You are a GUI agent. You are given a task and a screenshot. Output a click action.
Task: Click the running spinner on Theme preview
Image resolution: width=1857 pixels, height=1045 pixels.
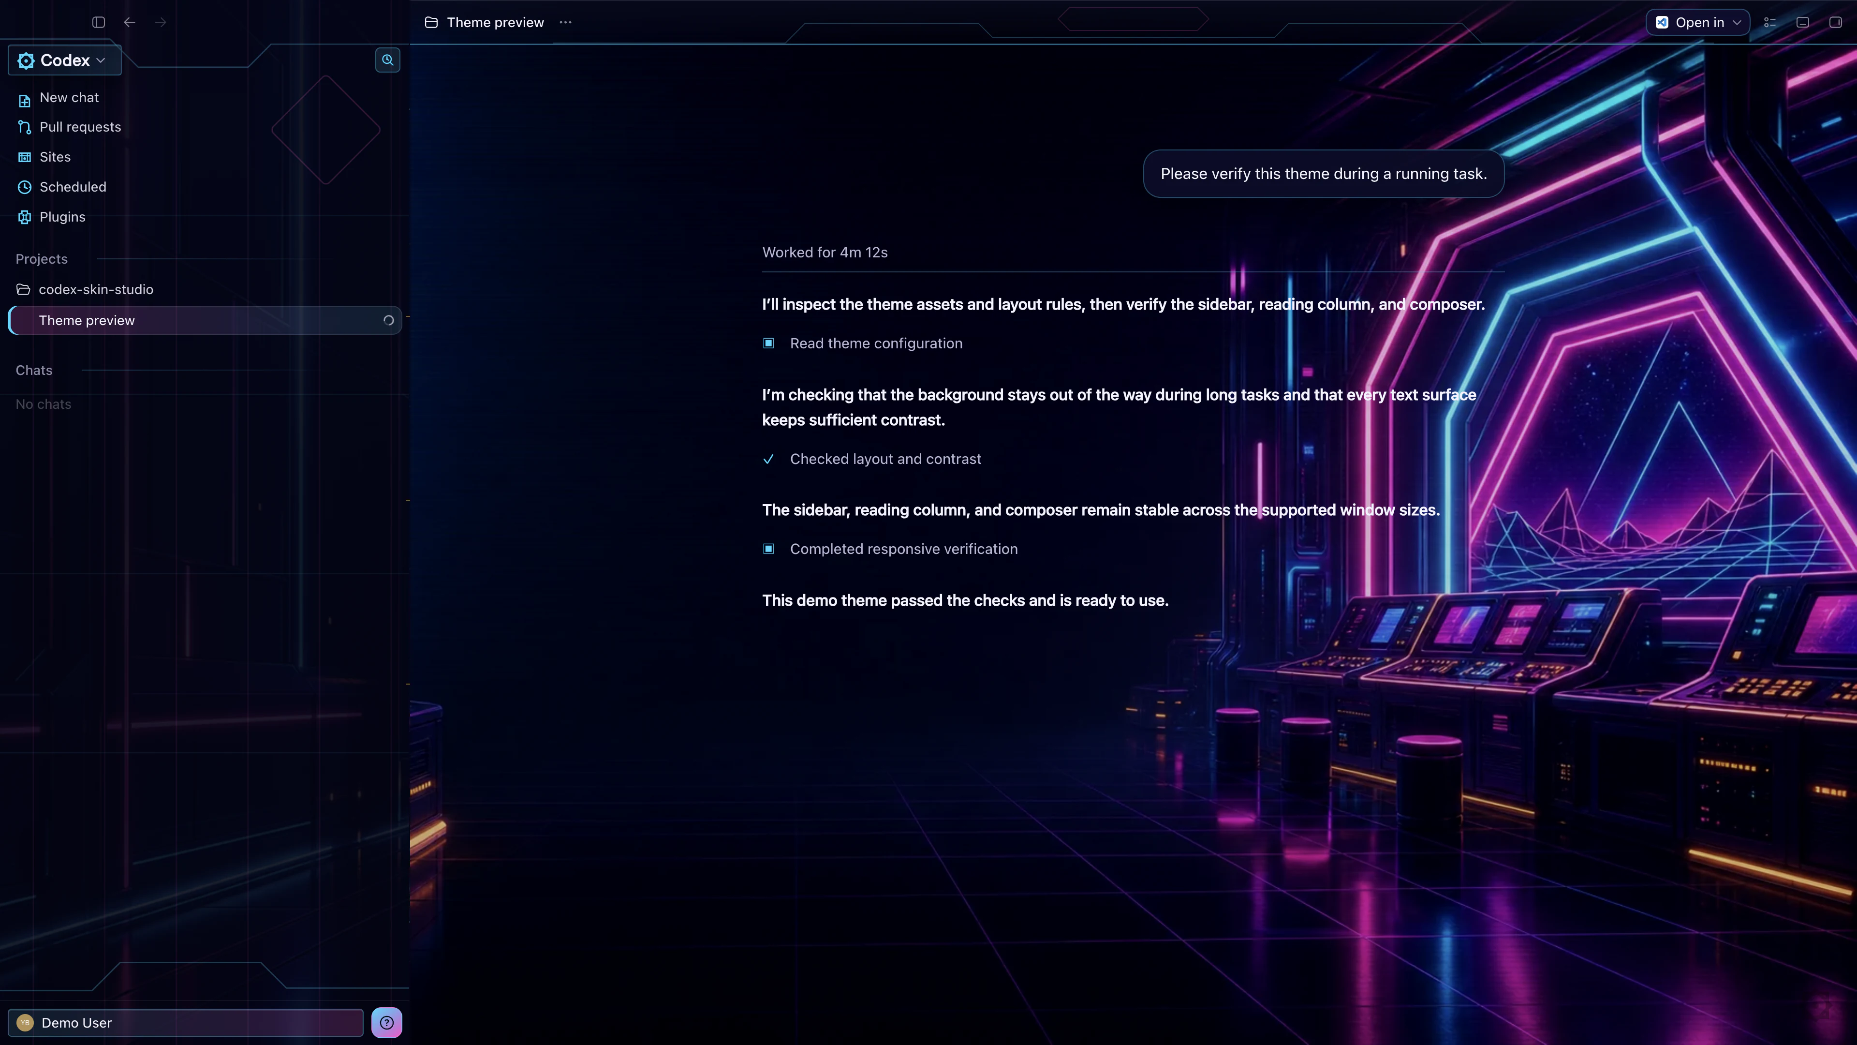[x=388, y=320]
